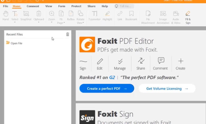Clear recent files with trash icon
206x124 pixels.
[x=68, y=34]
